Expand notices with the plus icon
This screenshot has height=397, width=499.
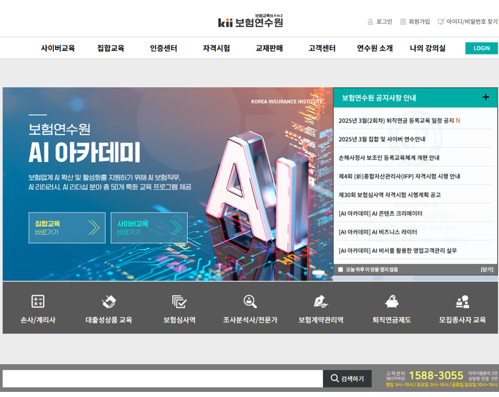click(486, 97)
